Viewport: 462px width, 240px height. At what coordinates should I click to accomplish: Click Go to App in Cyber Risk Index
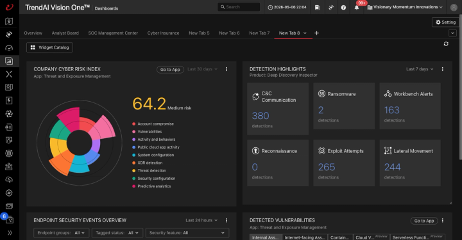[170, 70]
